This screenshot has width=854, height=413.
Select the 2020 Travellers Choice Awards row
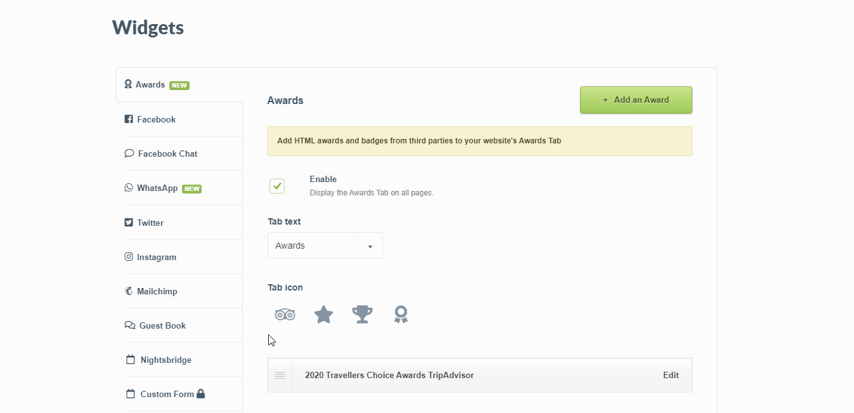tap(389, 376)
